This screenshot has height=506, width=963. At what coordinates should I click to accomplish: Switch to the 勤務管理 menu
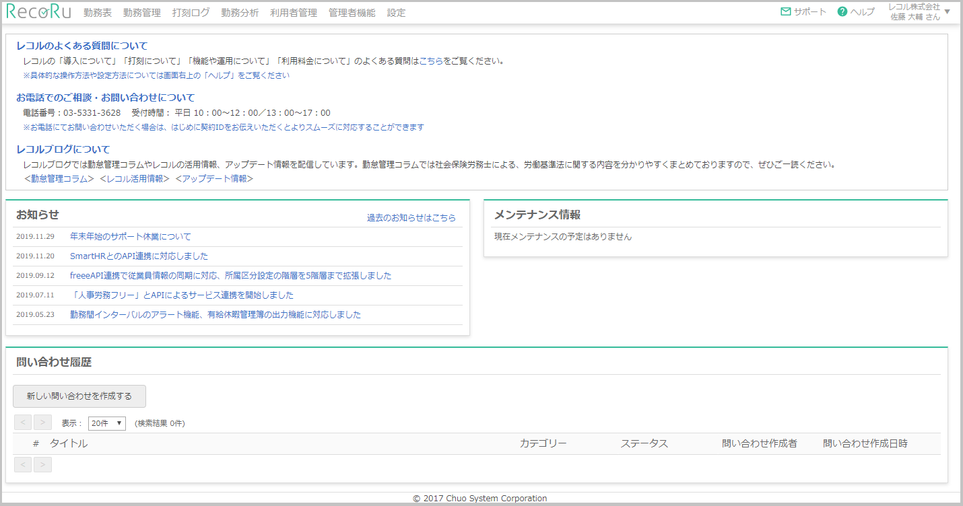pyautogui.click(x=142, y=11)
